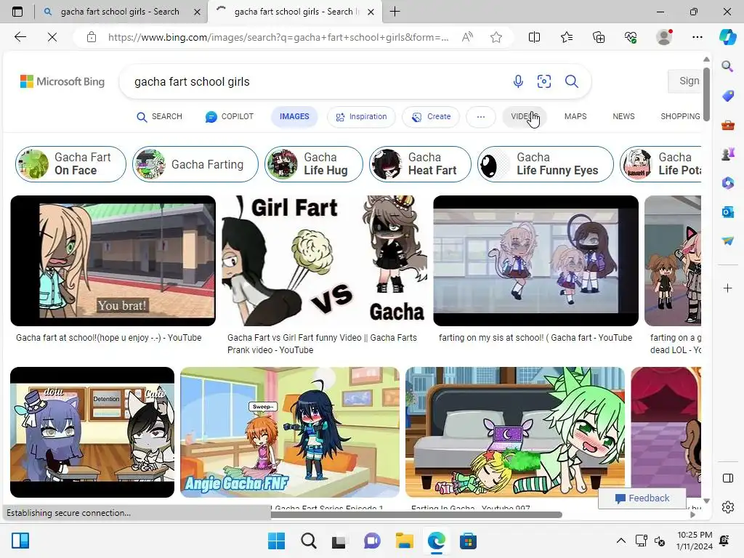Launch Copilot from the toolbar
This screenshot has height=558, width=744.
728,37
